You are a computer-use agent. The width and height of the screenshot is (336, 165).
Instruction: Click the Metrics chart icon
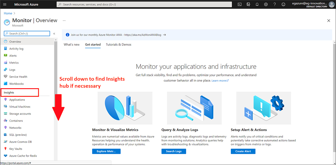(6, 63)
